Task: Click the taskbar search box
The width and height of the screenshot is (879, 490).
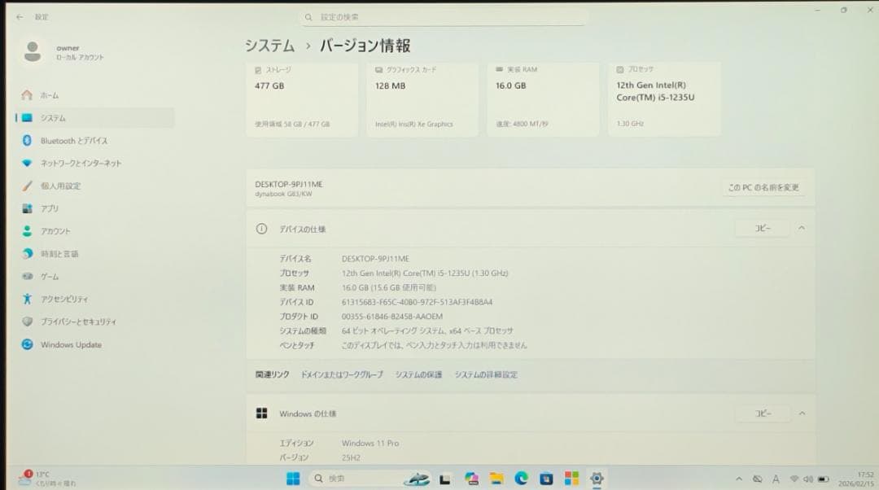Action: (370, 479)
